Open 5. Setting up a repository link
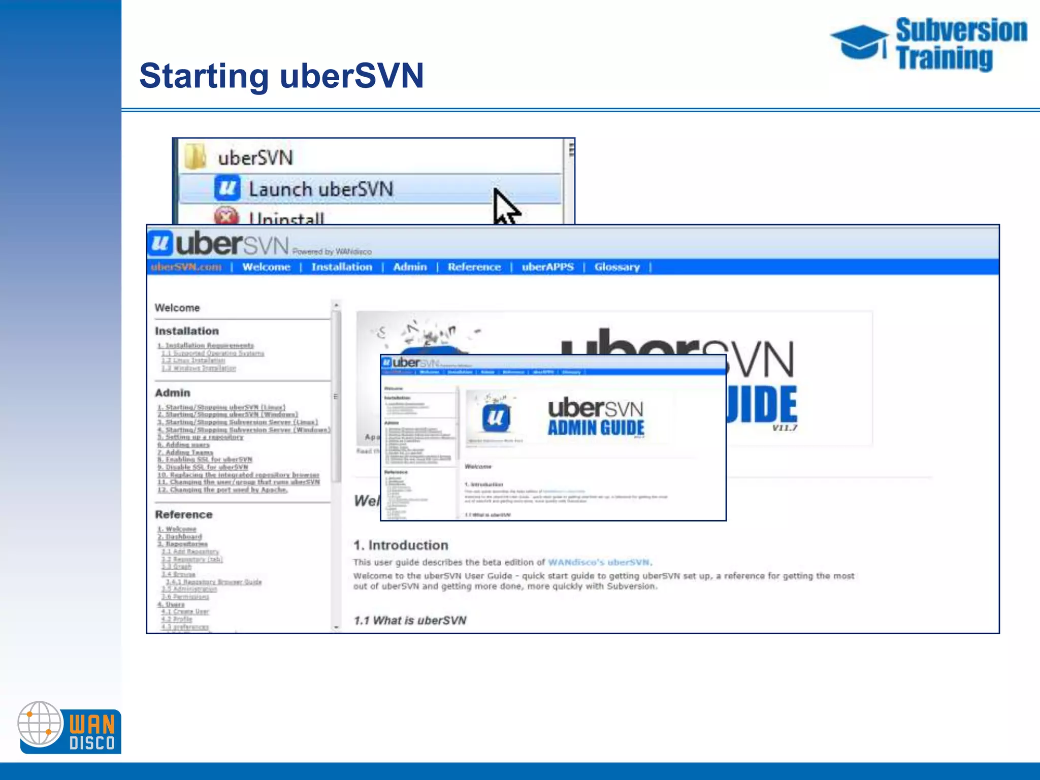Image resolution: width=1040 pixels, height=780 pixels. (201, 437)
